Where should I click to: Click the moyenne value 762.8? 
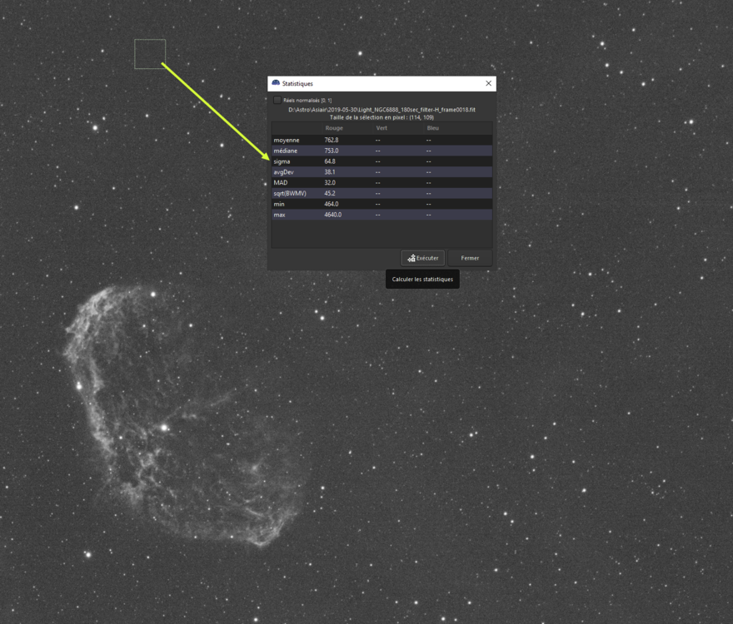(332, 140)
